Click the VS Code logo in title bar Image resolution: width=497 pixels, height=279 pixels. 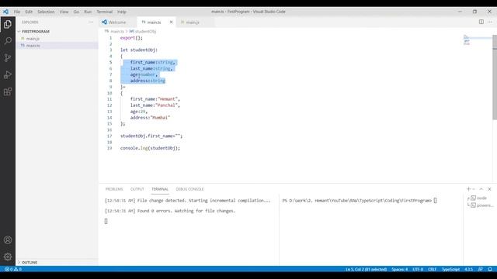coord(5,12)
